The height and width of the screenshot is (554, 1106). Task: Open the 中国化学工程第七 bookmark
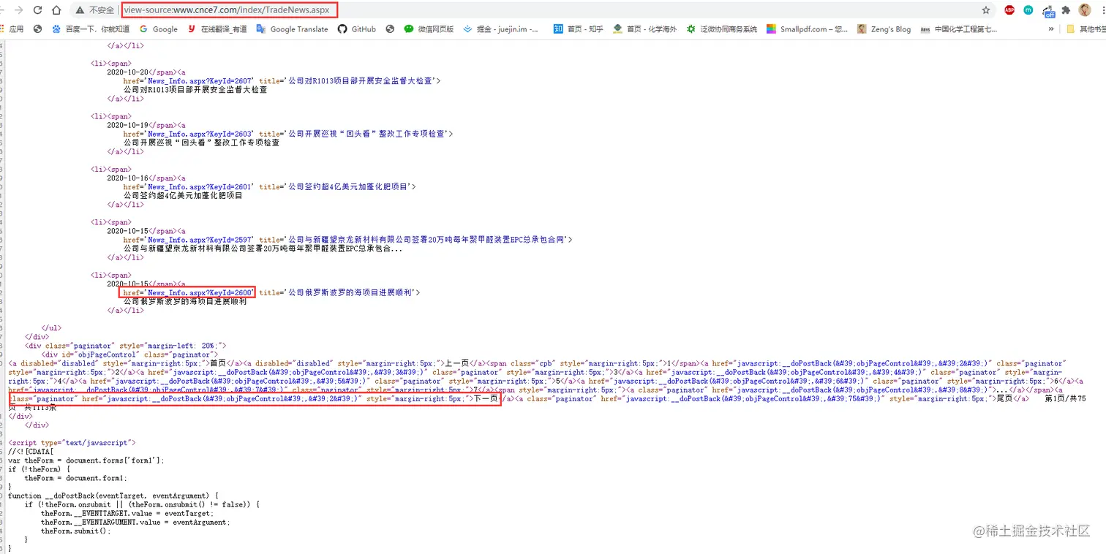coord(959,29)
